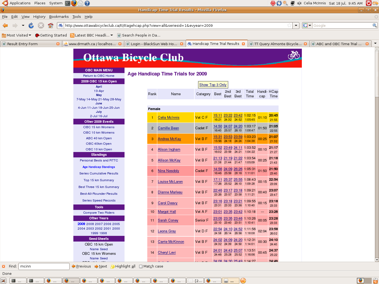Close the Result Entry Form tab
The image size is (379, 284).
pos(58,44)
